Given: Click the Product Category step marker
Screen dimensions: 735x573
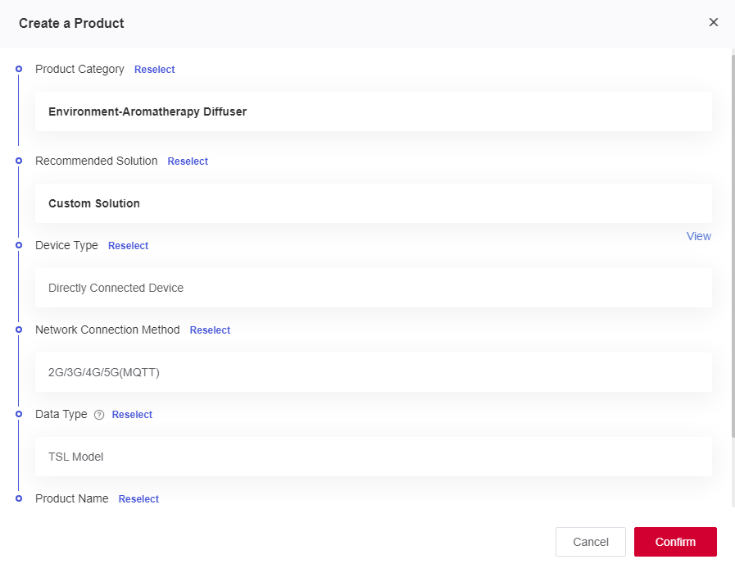Looking at the screenshot, I should (x=19, y=69).
